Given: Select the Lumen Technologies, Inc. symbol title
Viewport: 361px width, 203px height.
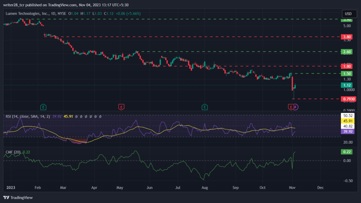Looking at the screenshot, I should click(x=27, y=14).
